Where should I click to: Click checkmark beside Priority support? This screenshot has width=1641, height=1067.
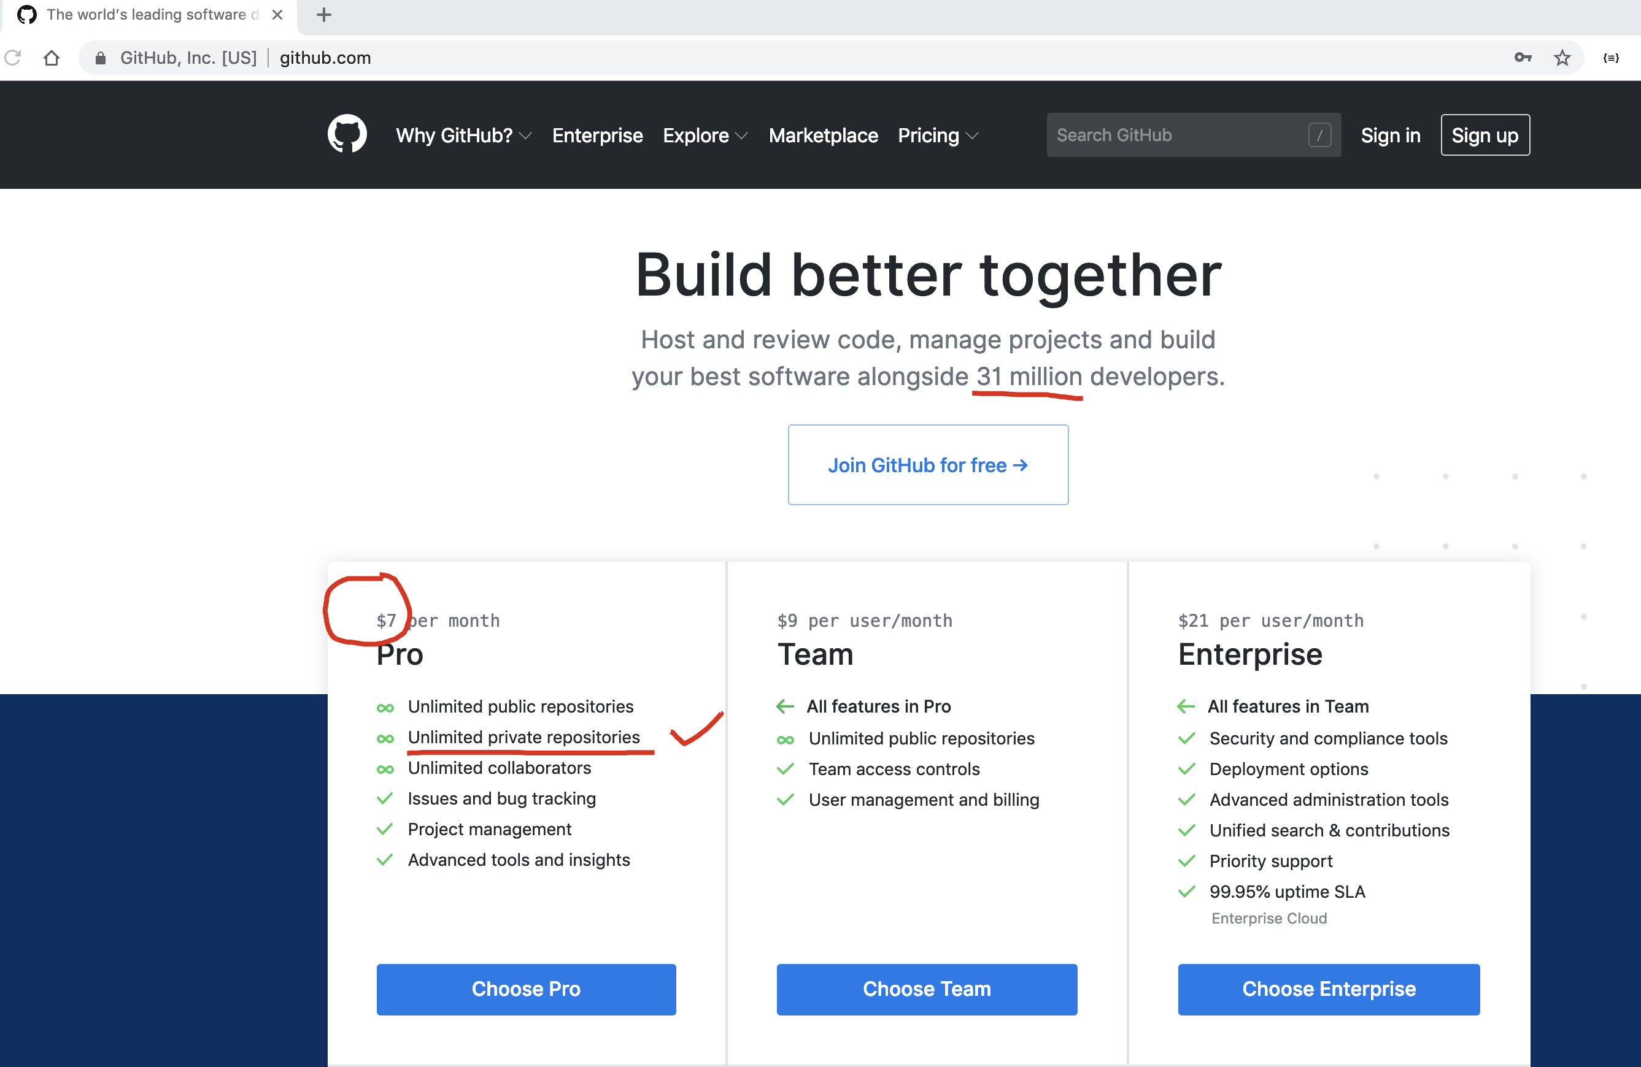[1187, 860]
